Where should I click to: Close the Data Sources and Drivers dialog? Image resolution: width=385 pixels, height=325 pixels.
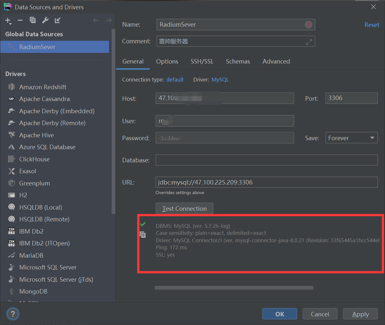pyautogui.click(x=373, y=7)
